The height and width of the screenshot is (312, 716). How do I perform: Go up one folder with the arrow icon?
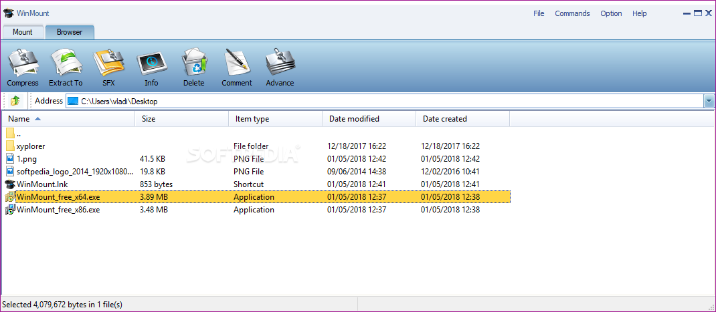click(15, 101)
